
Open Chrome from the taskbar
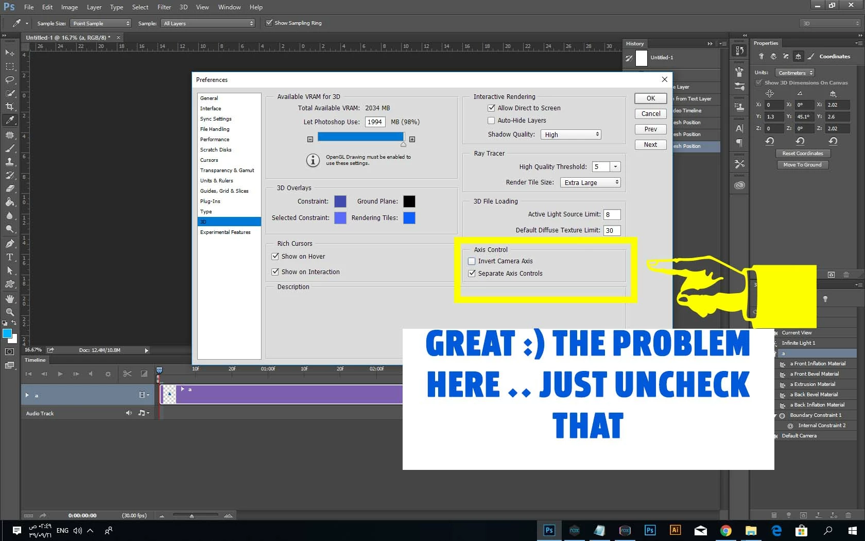pyautogui.click(x=726, y=530)
